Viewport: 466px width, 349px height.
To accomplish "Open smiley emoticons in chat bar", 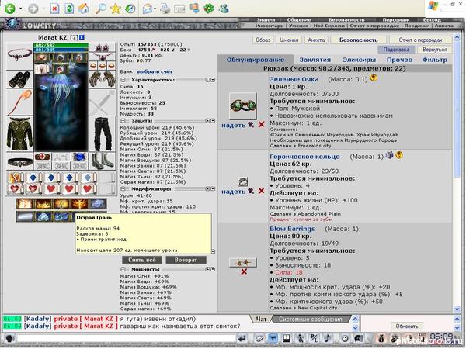I will pos(345,338).
